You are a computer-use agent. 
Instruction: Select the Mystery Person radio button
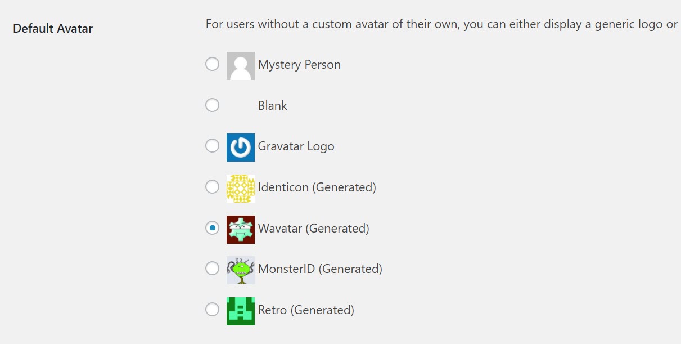click(212, 64)
